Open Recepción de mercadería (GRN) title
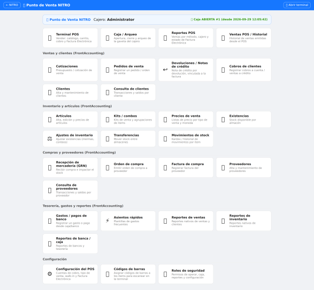 coord(71,164)
